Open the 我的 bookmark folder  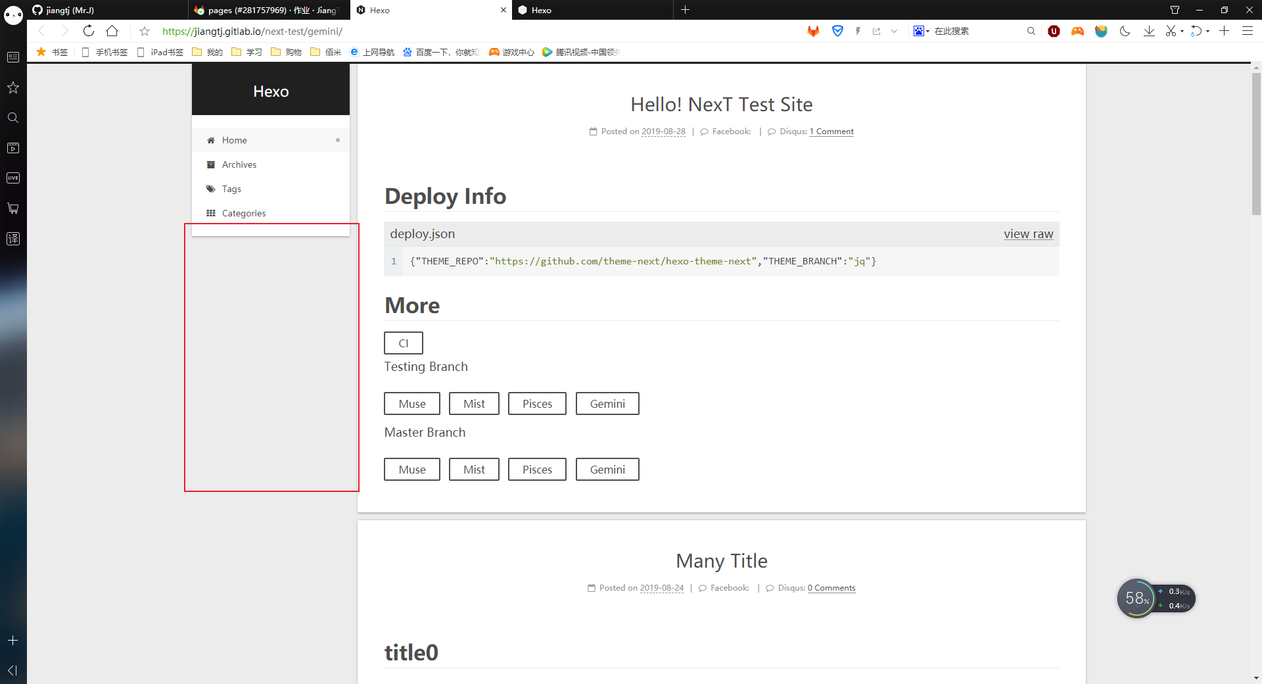(x=207, y=52)
